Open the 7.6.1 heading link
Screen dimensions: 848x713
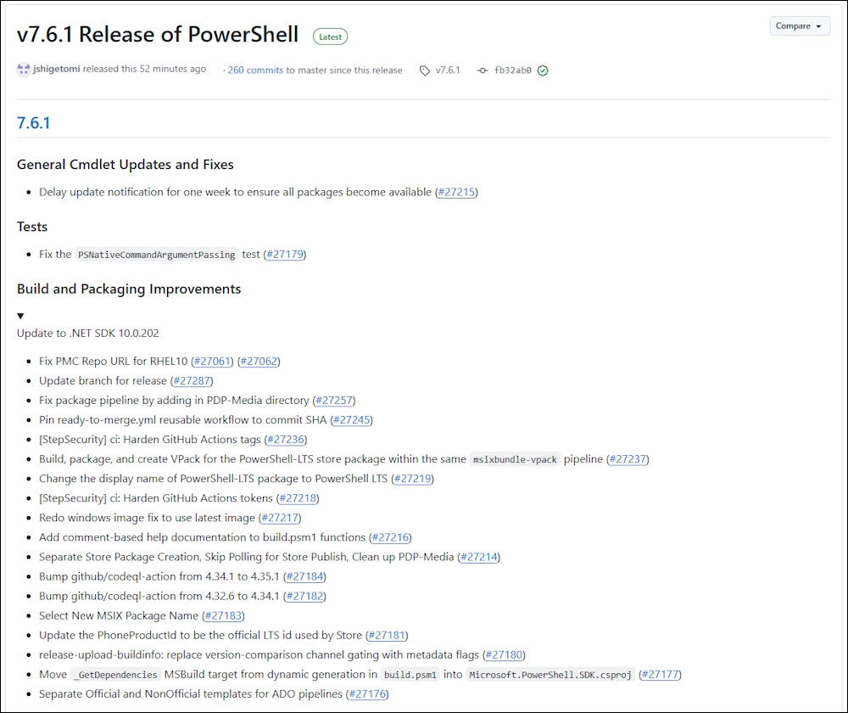[x=34, y=123]
